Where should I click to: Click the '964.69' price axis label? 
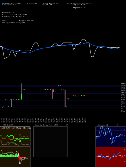[x=123, y=96]
